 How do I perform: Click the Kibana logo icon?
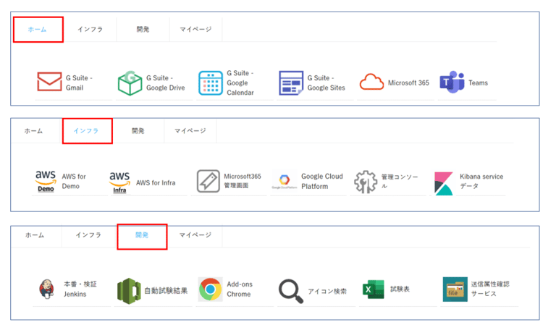tap(444, 184)
